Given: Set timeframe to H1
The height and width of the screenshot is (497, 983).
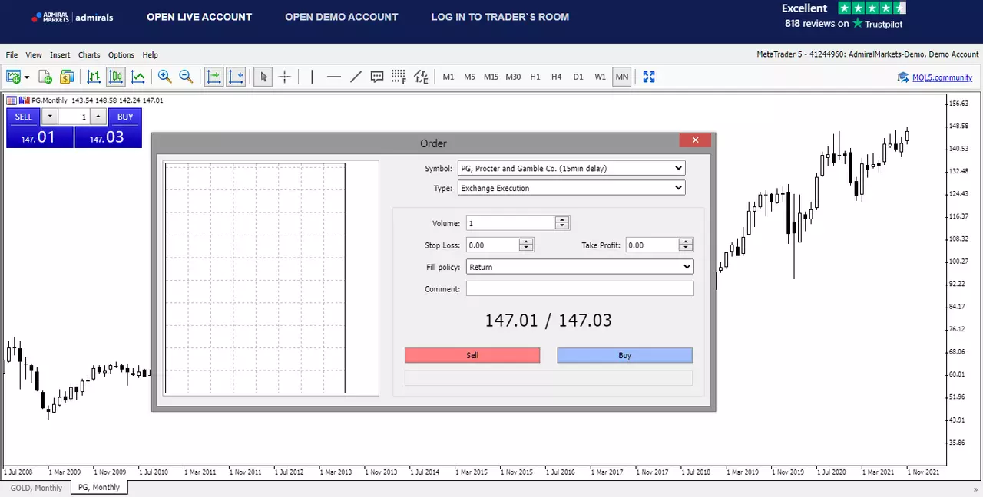Looking at the screenshot, I should coord(535,77).
